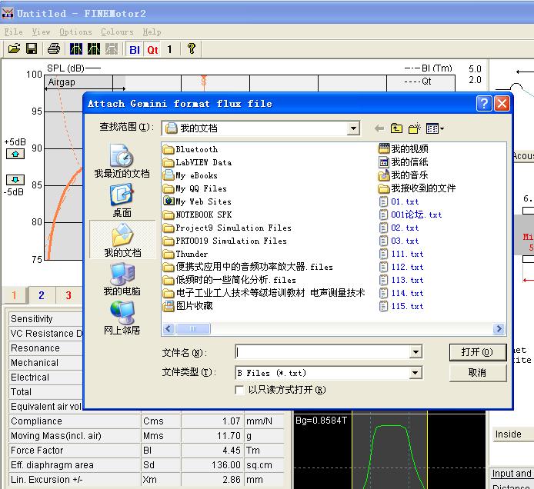Select file 111.txt
The height and width of the screenshot is (489, 534).
click(401, 254)
